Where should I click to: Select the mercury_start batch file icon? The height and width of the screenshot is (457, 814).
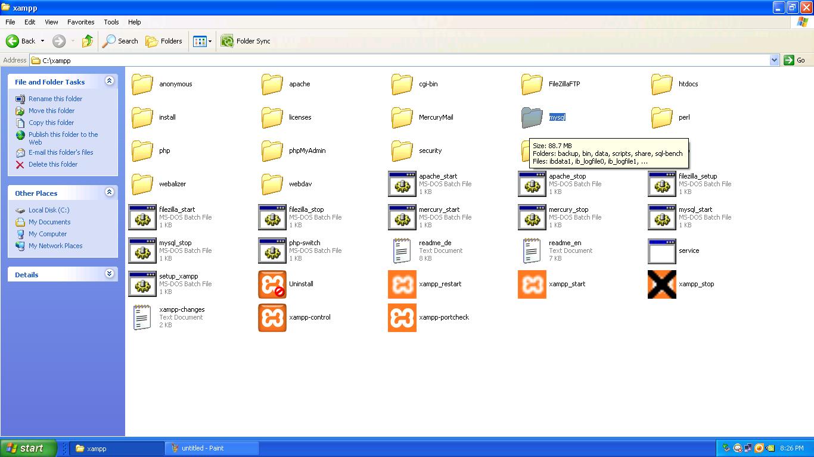tap(402, 218)
